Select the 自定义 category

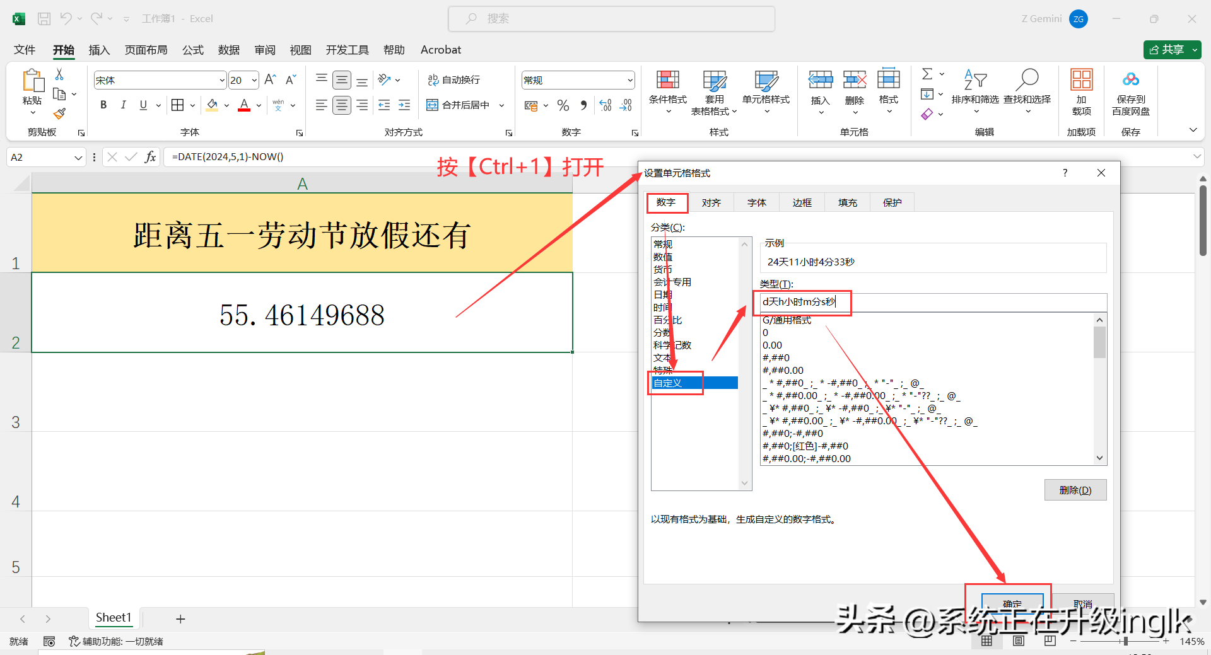694,383
